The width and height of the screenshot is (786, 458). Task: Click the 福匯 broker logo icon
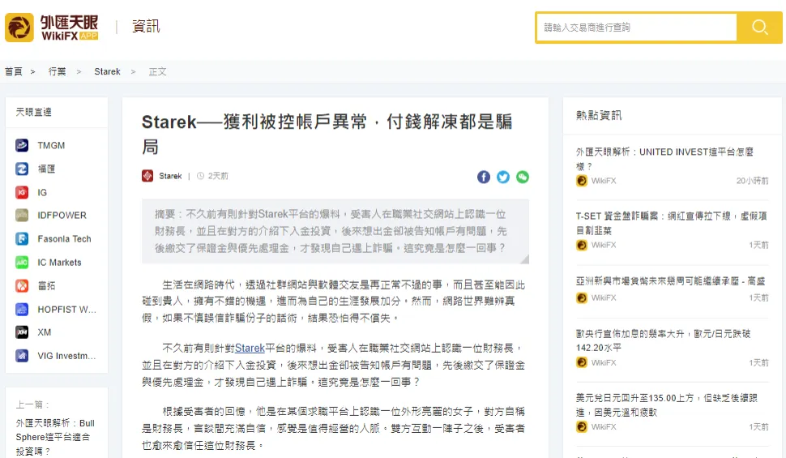pyautogui.click(x=22, y=169)
